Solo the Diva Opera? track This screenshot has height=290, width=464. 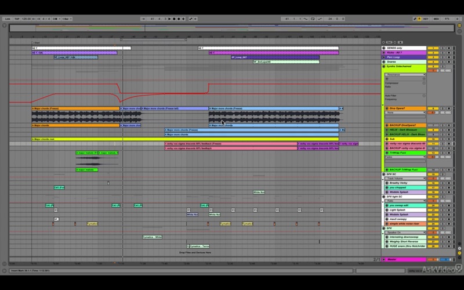(443, 108)
